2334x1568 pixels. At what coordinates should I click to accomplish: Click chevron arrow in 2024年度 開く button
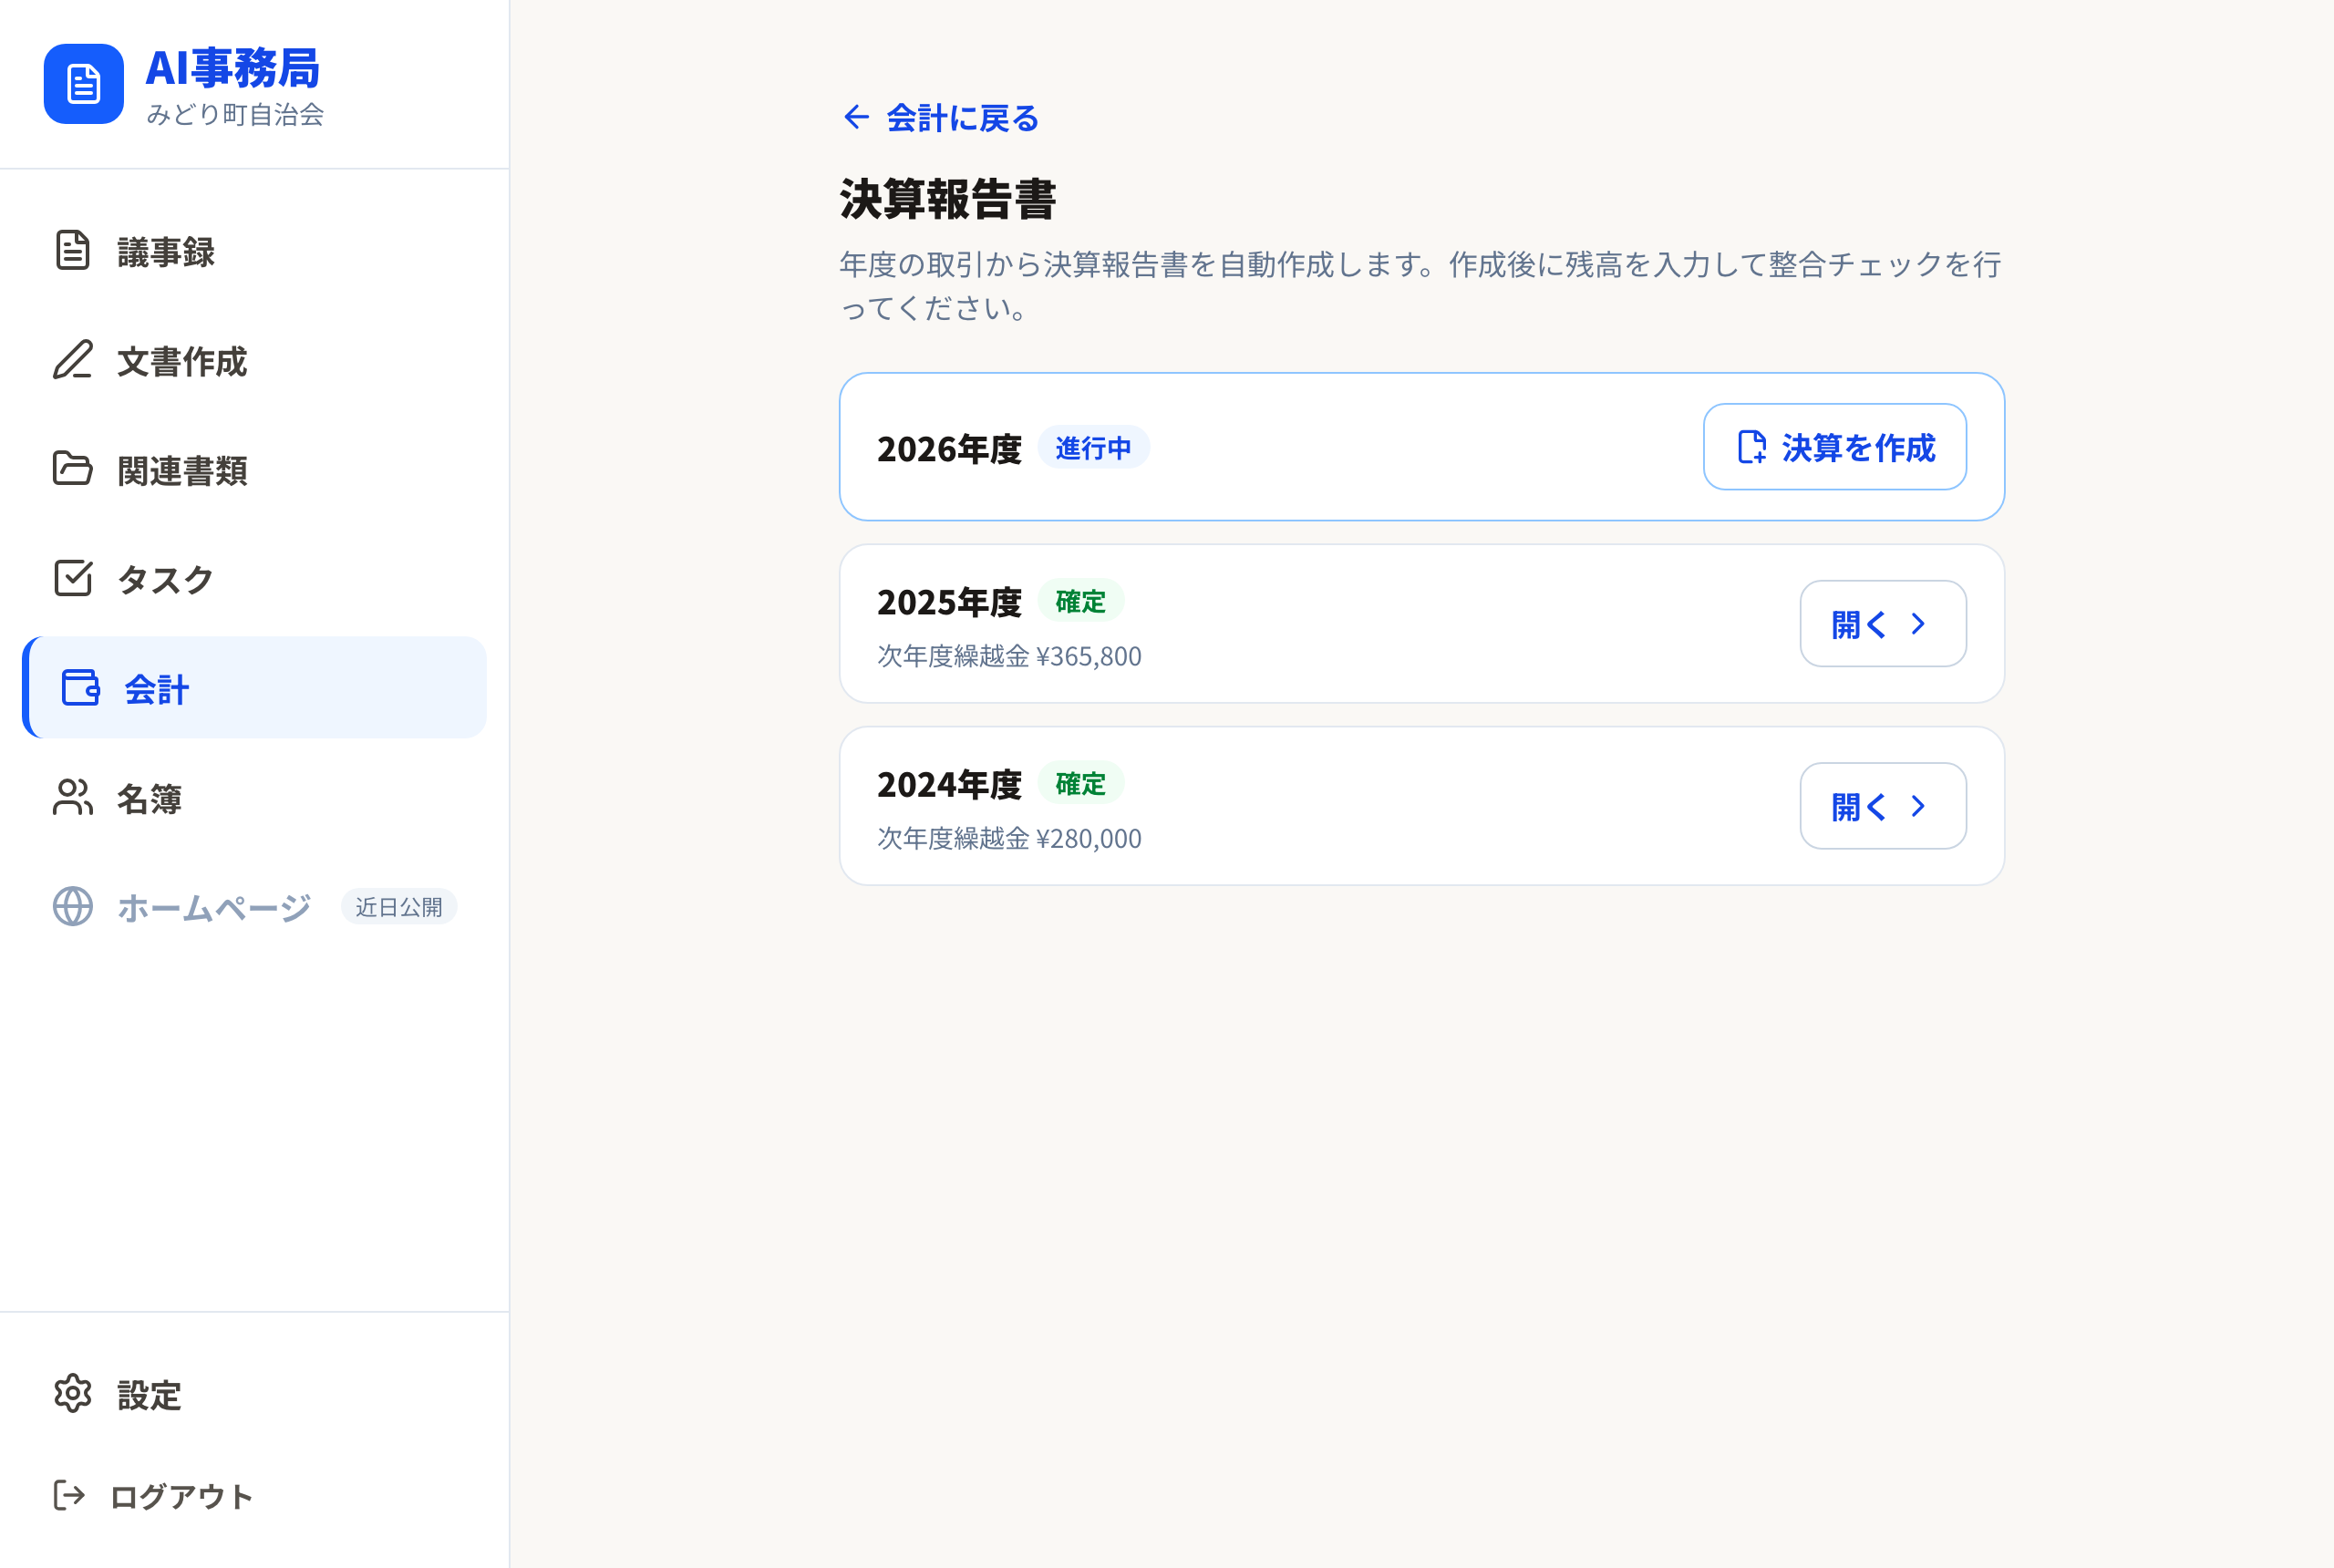[1918, 806]
